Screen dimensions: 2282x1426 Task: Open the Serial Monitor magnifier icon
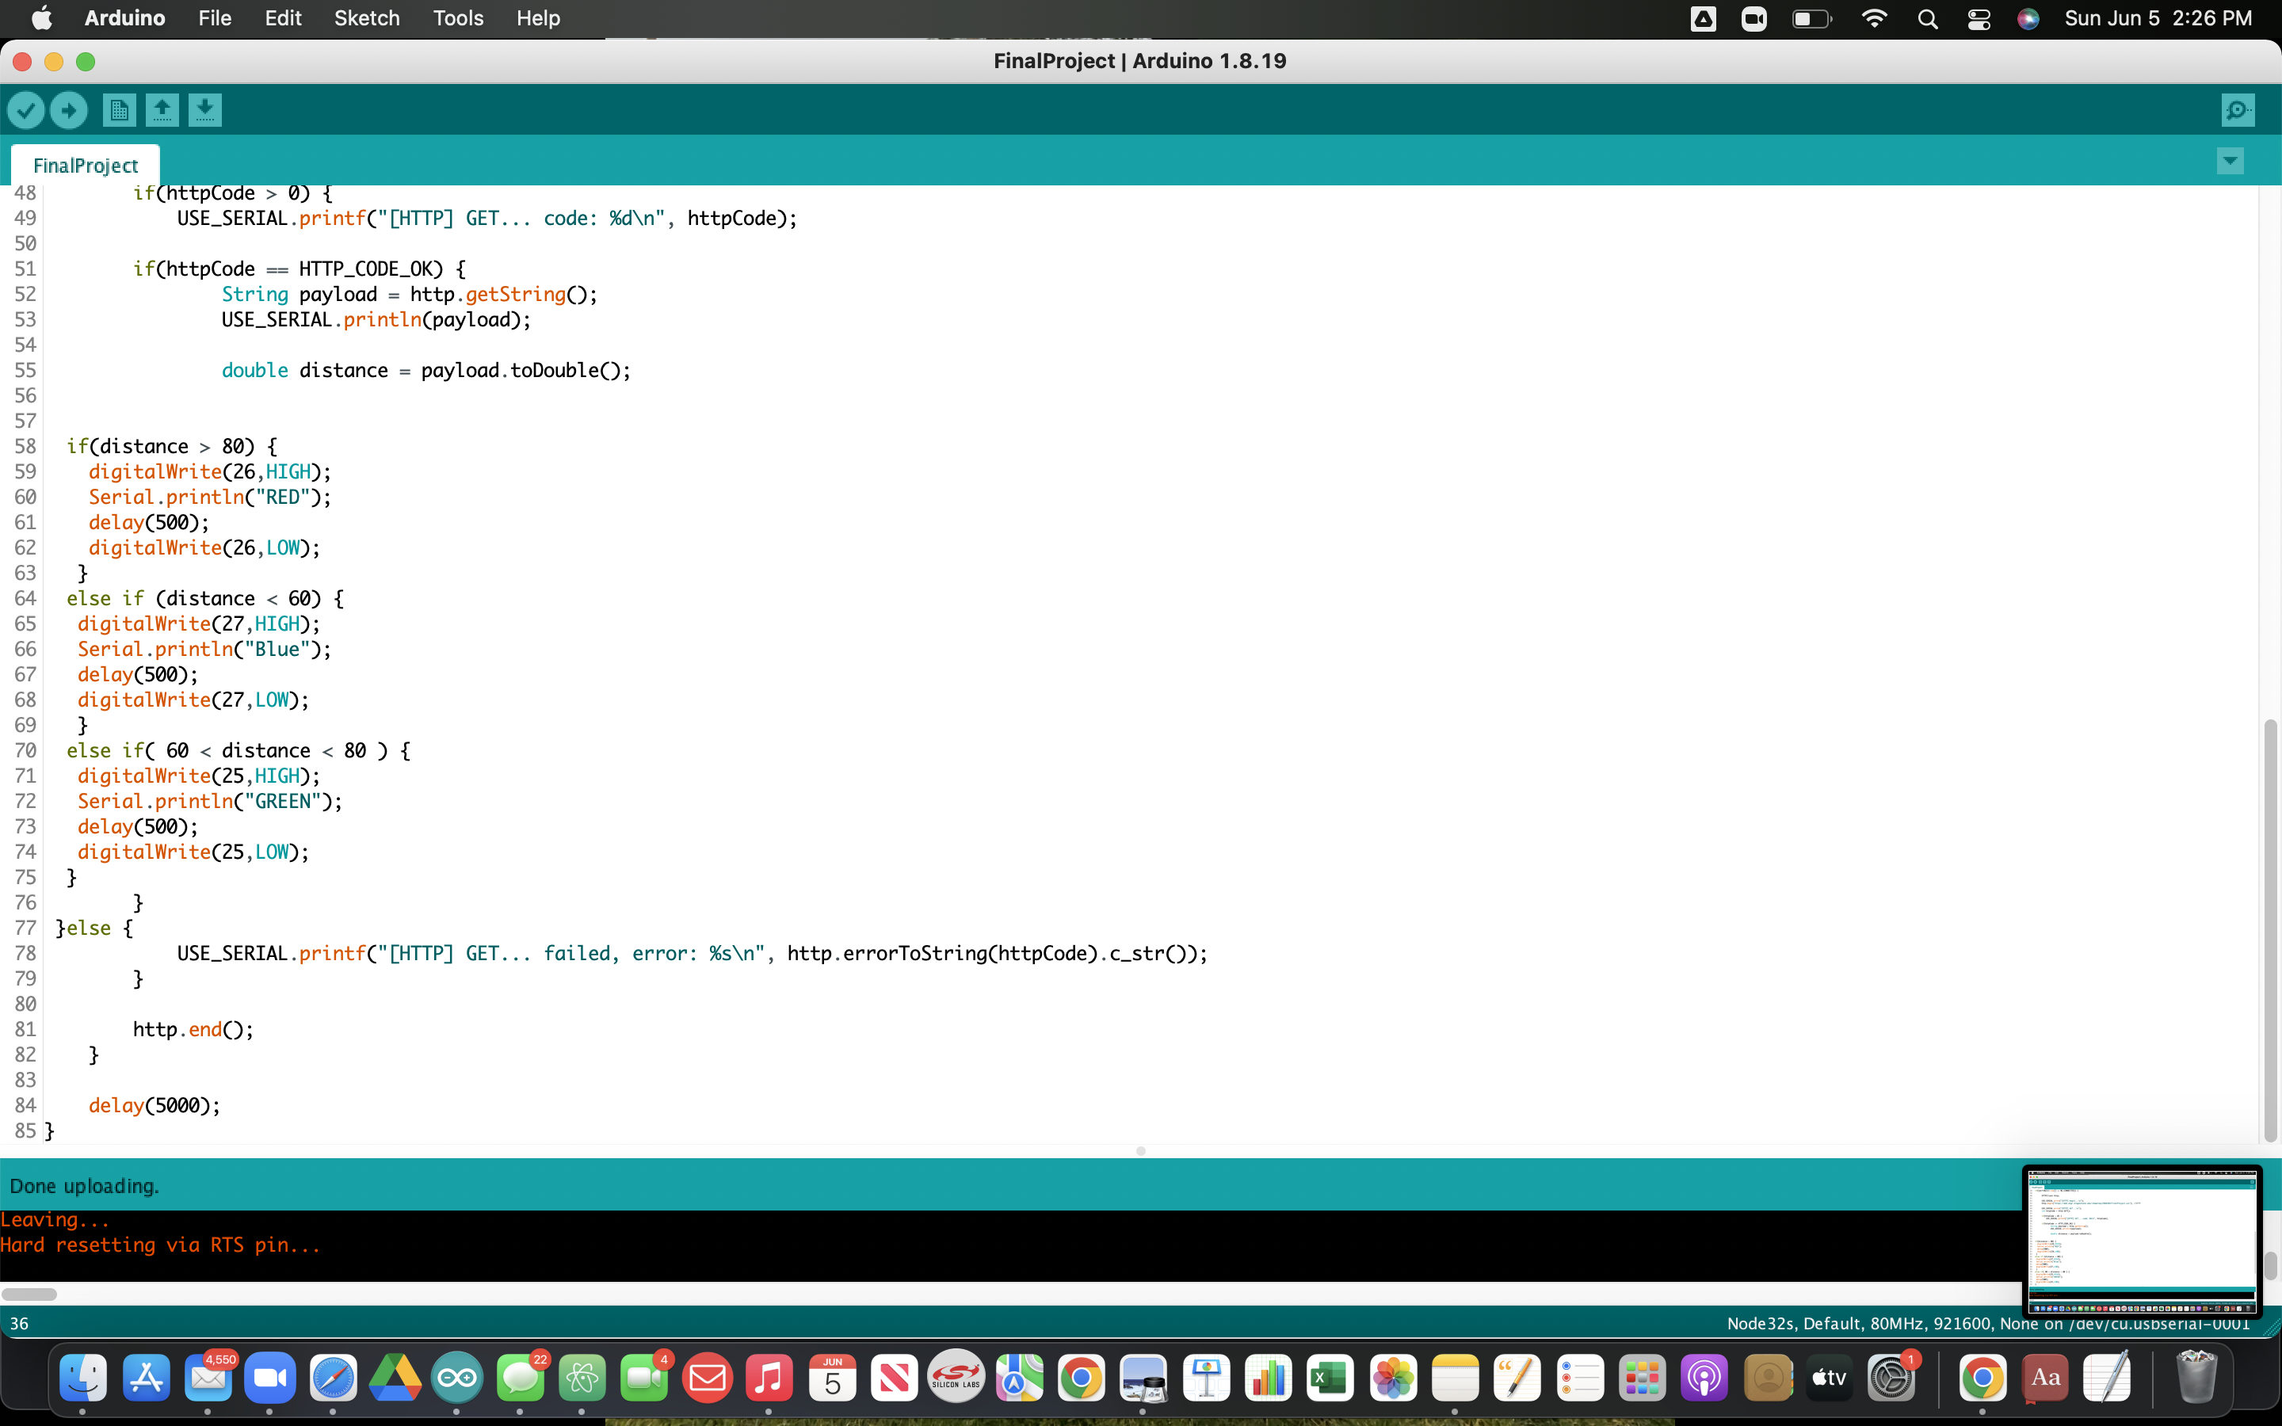pos(2238,110)
